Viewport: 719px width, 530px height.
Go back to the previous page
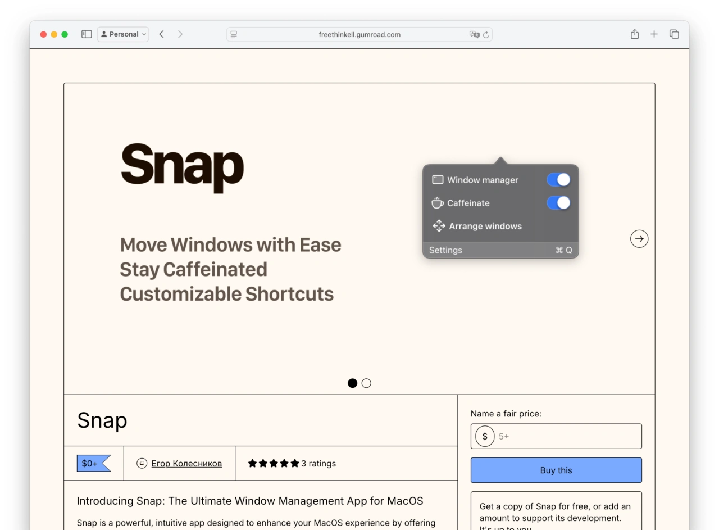pos(161,34)
